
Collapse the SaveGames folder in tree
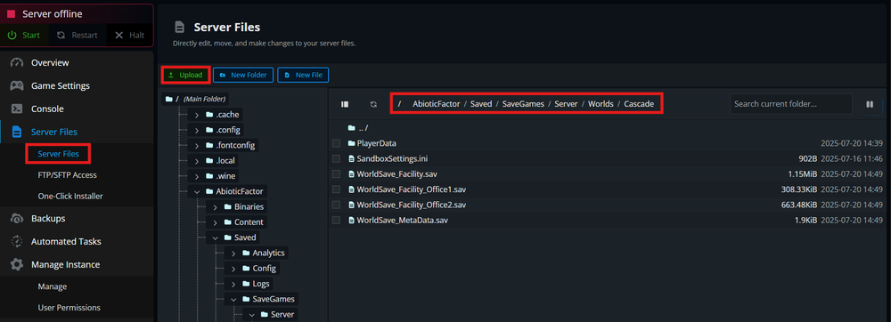[x=233, y=299]
